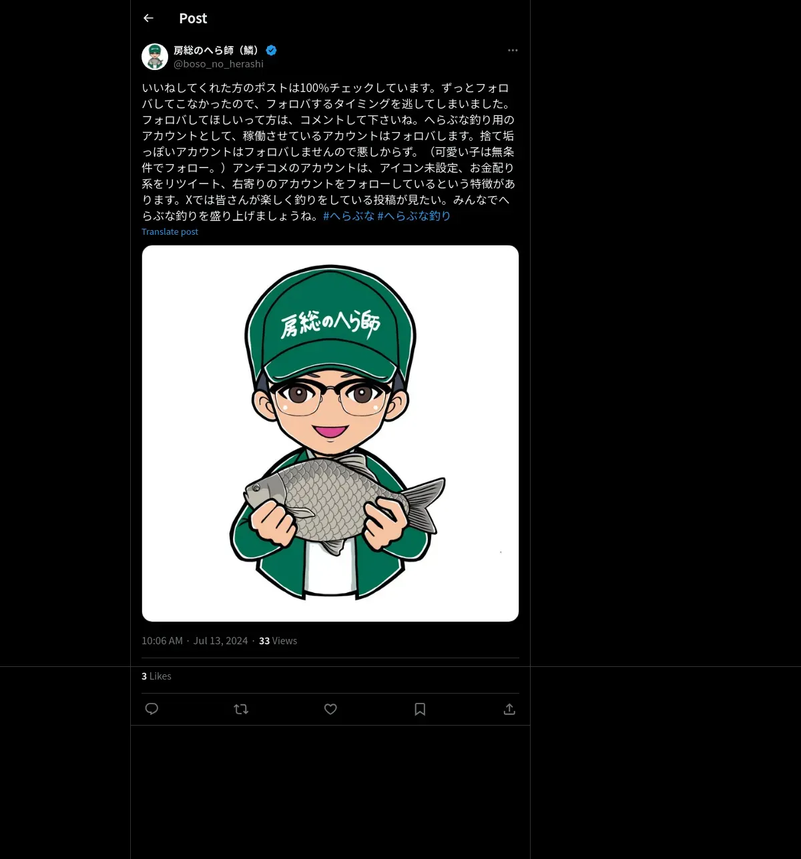801x859 pixels.
Task: Open the author's profile avatar
Action: tap(155, 57)
